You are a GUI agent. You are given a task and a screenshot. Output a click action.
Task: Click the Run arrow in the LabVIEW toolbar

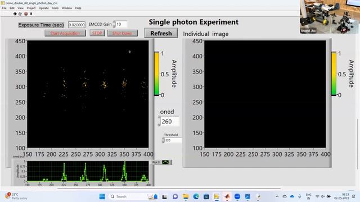pos(15,13)
